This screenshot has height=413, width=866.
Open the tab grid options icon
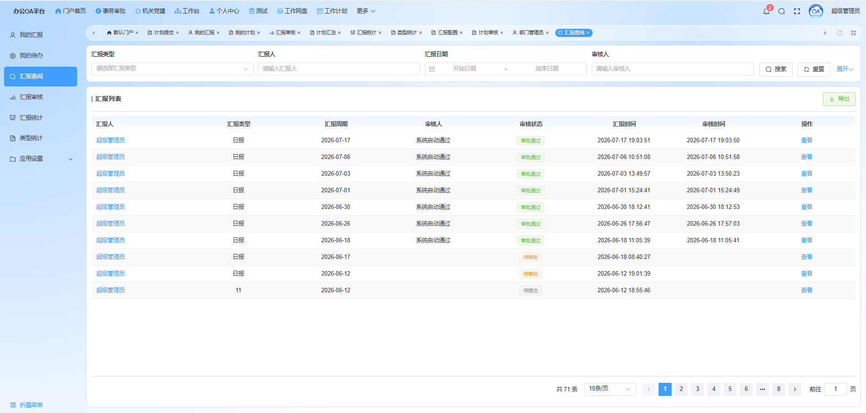853,33
